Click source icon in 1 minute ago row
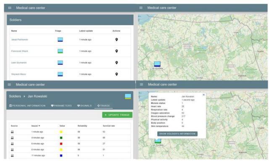 (12, 132)
